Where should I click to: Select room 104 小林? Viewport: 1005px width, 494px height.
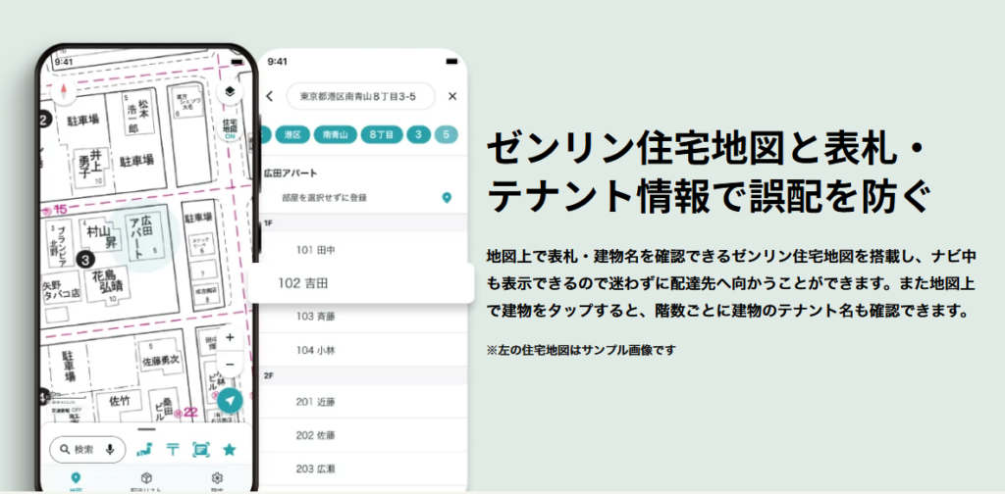click(363, 350)
